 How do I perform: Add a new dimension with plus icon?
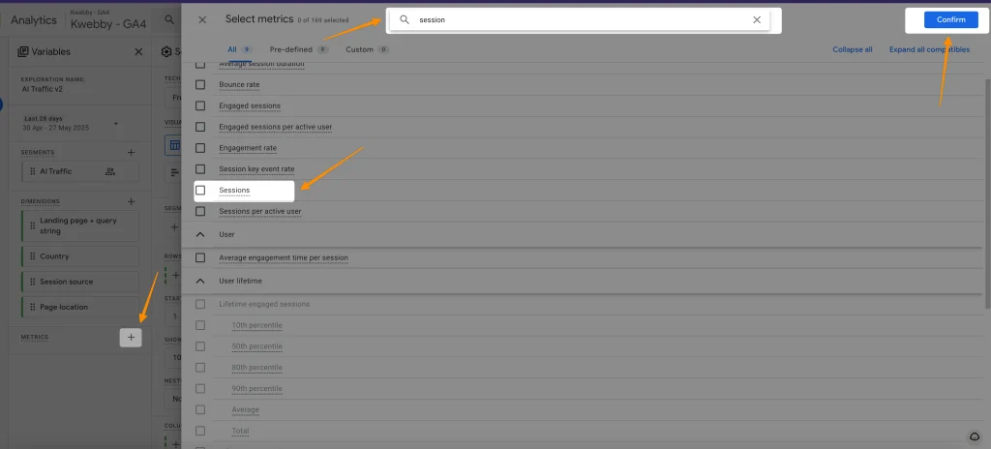point(132,201)
